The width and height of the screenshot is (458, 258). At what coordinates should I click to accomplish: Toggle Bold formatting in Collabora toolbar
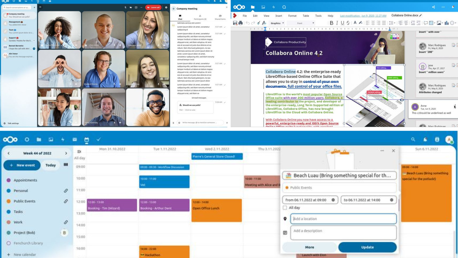click(331, 23)
